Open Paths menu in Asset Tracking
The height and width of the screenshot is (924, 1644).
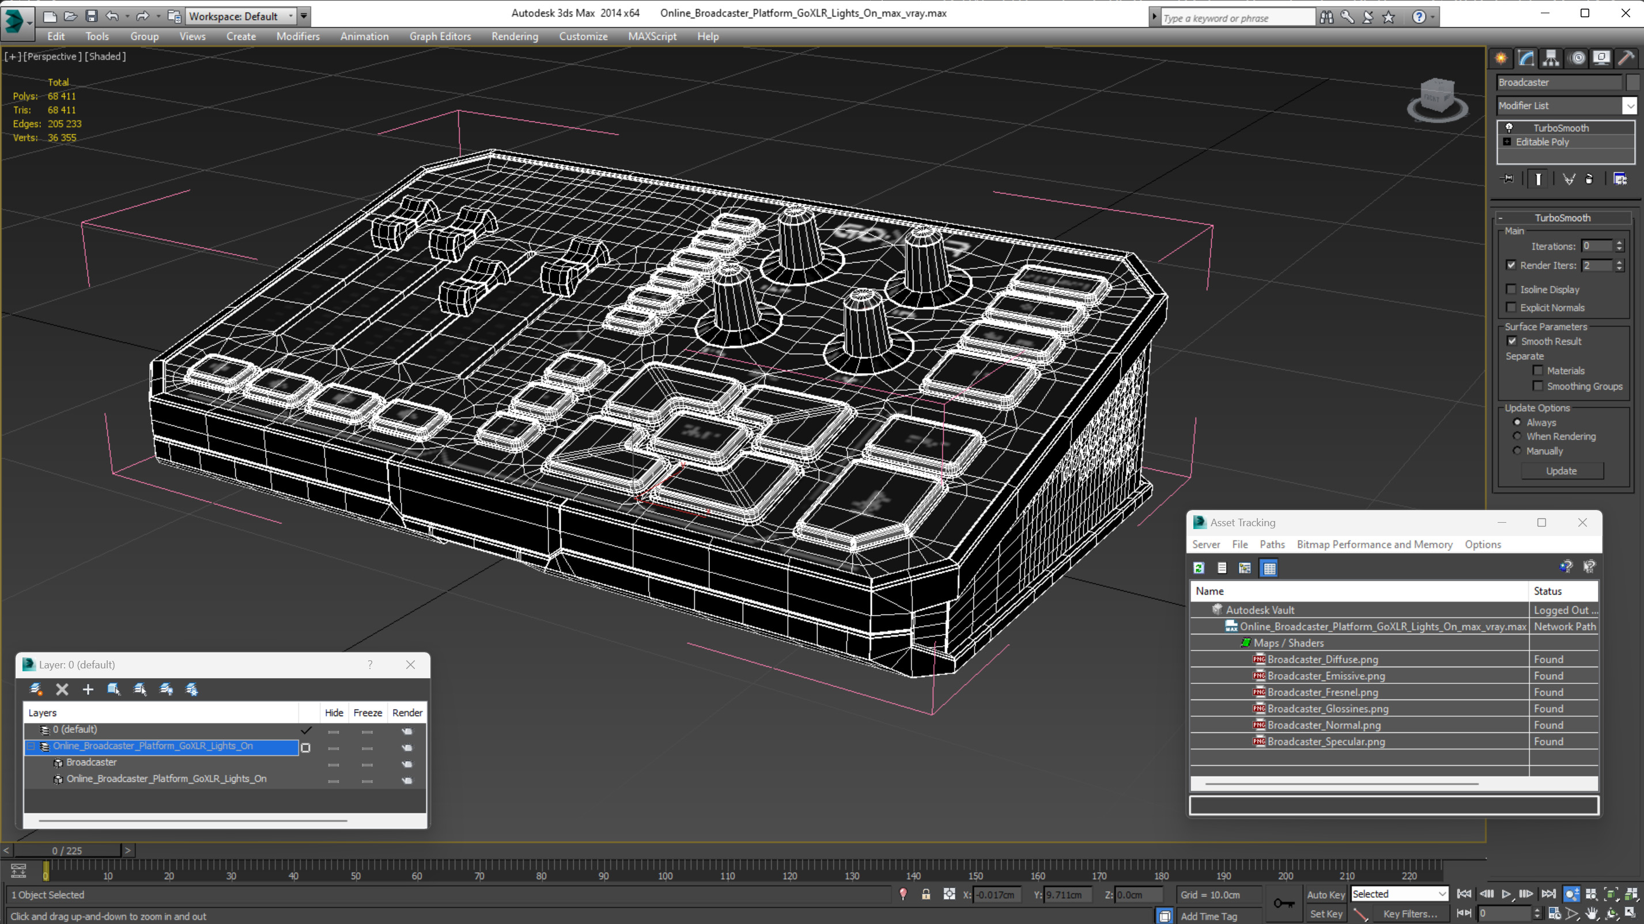point(1272,545)
